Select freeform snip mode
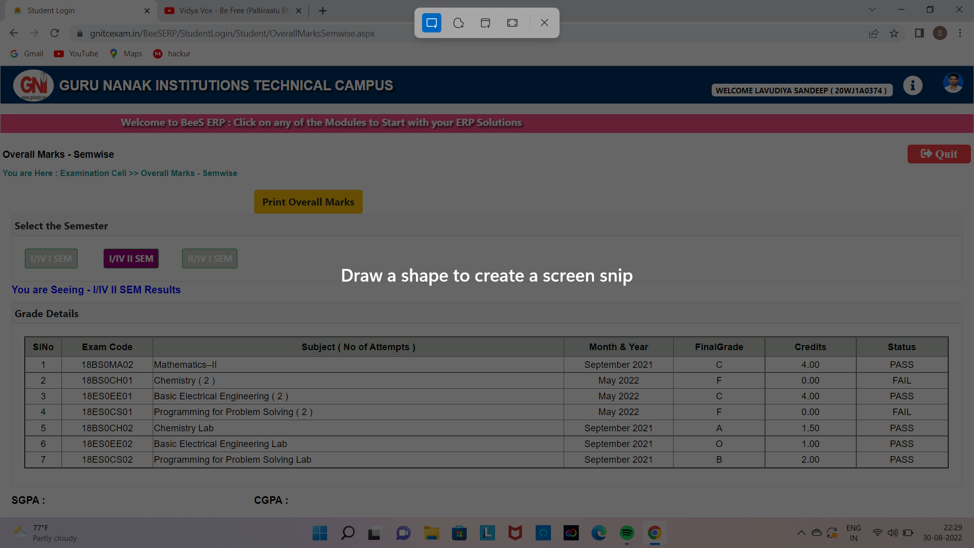The width and height of the screenshot is (974, 548). (459, 23)
